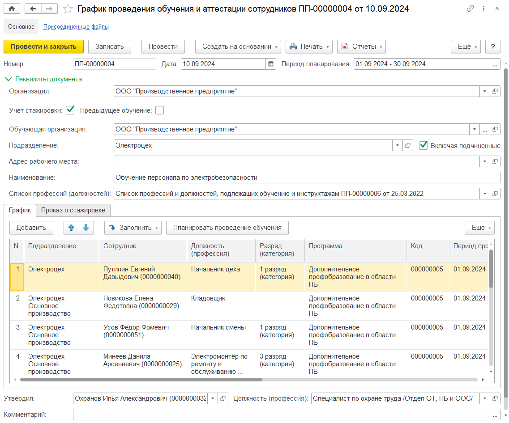Viewport: 509px width, 423px height.
Task: Uncheck the Включая подчиненные checkbox
Action: (423, 145)
